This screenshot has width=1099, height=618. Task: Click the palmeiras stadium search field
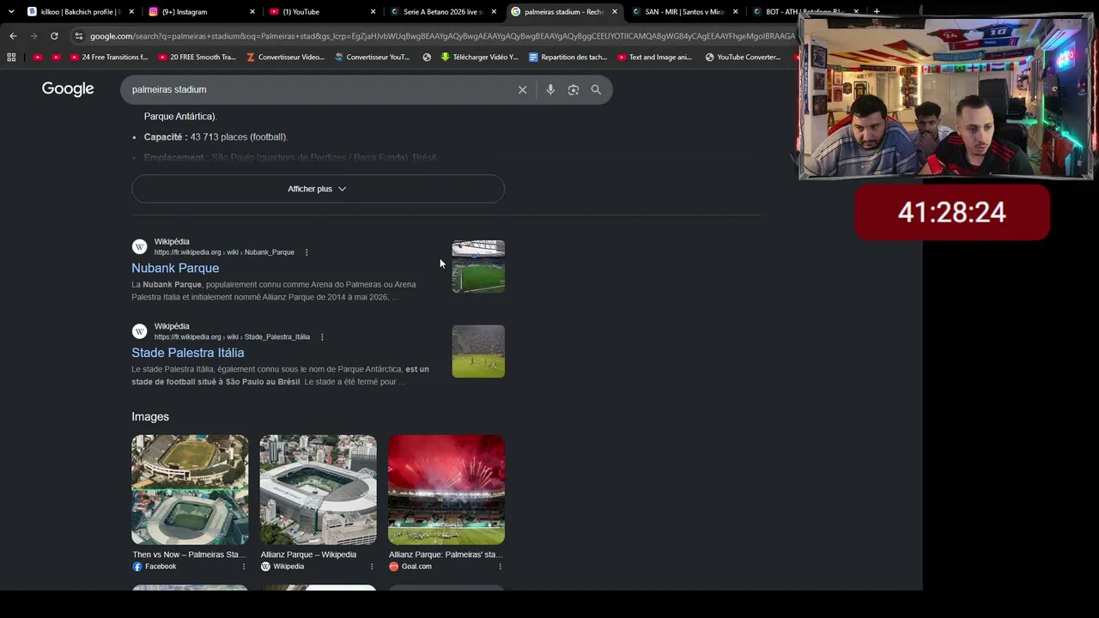click(x=318, y=89)
